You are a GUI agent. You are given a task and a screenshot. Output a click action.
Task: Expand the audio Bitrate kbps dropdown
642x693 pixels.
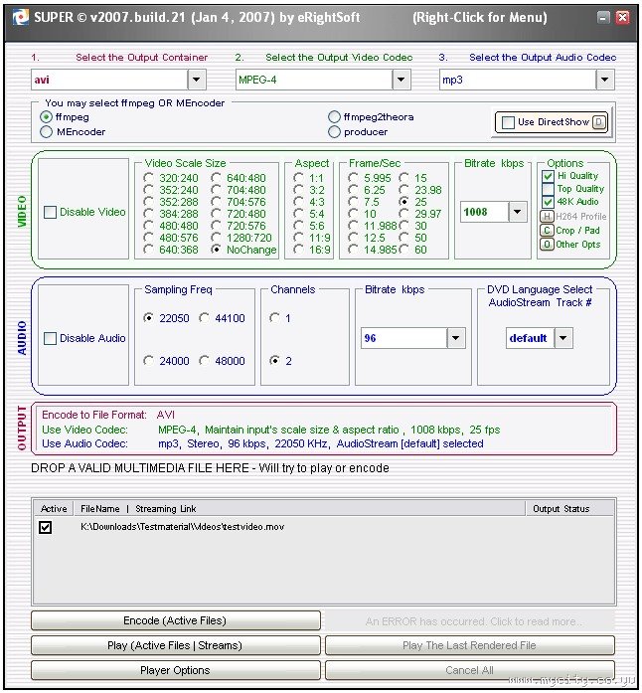[455, 338]
